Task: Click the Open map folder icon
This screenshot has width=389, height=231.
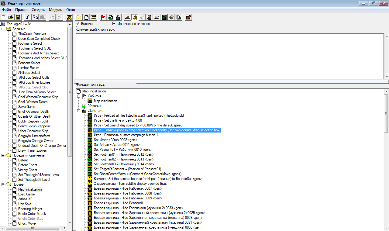Action: click(x=11, y=17)
